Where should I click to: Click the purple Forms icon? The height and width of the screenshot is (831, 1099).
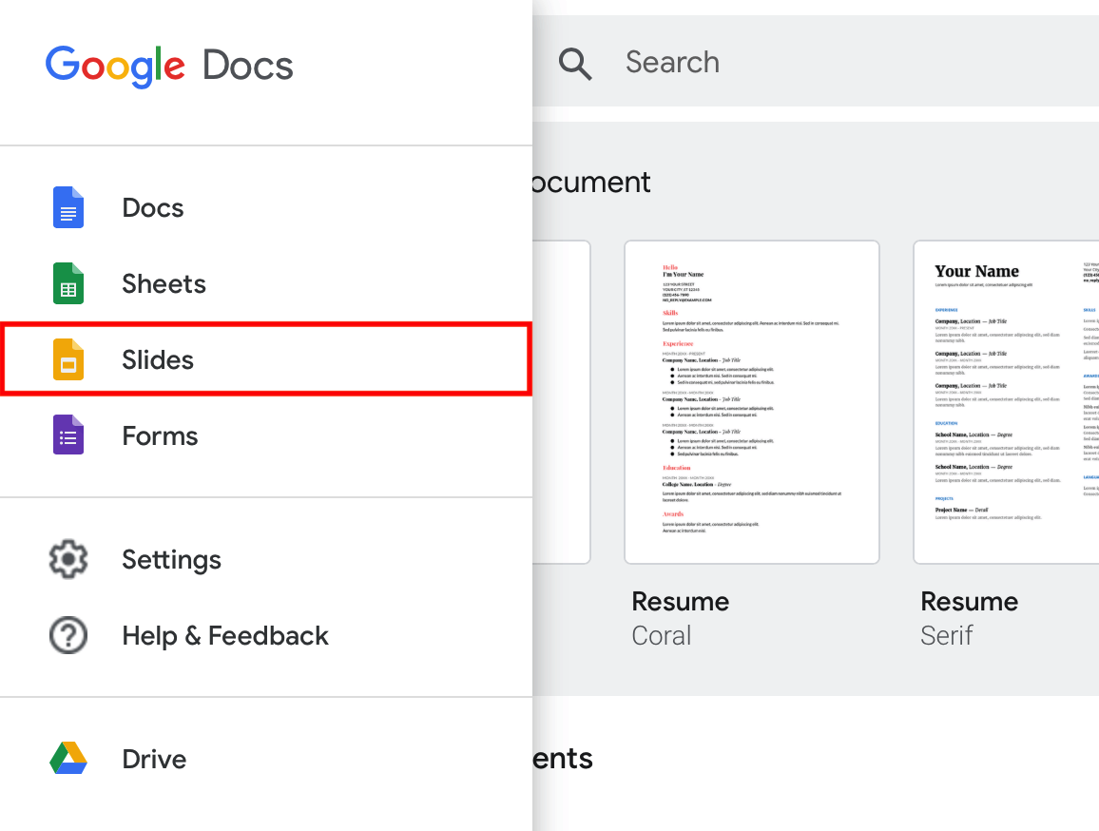(68, 435)
